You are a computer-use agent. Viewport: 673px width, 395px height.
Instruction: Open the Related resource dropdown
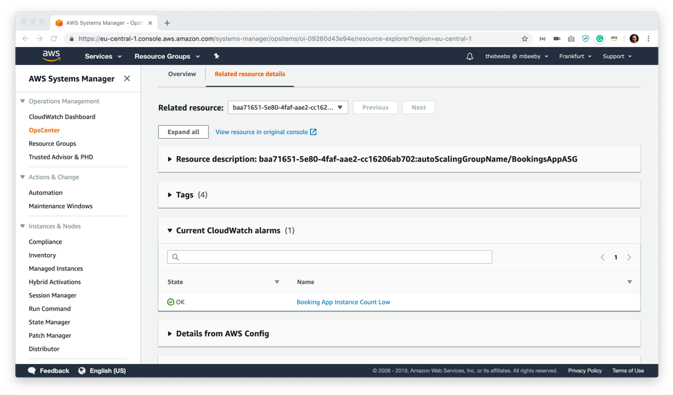[x=287, y=107]
